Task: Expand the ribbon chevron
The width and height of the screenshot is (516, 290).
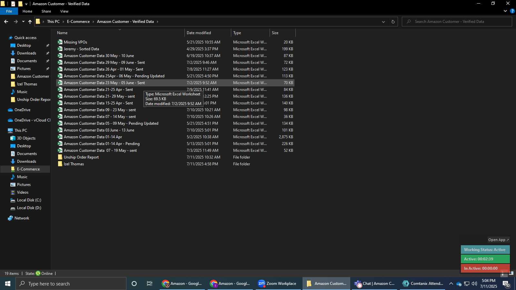Action: tap(505, 11)
